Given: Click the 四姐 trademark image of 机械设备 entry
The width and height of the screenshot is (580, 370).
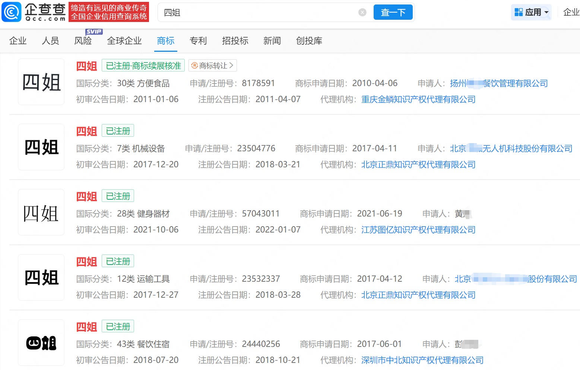Looking at the screenshot, I should [41, 147].
